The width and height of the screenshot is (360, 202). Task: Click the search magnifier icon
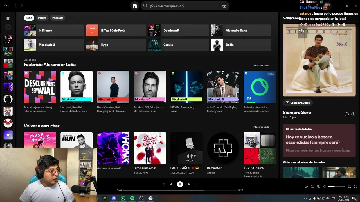[x=145, y=6]
